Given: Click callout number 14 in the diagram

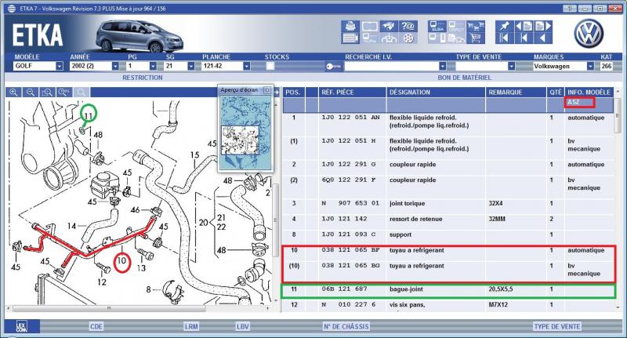Looking at the screenshot, I should point(71,227).
